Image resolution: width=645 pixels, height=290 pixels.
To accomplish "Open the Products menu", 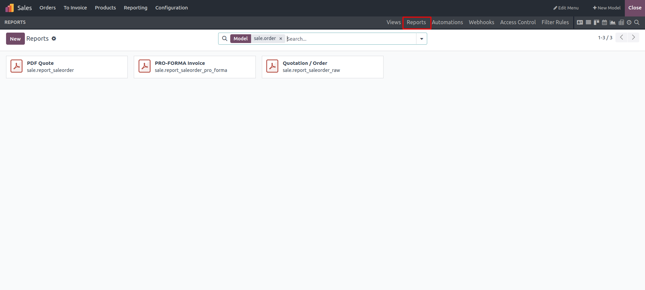I will 105,8.
